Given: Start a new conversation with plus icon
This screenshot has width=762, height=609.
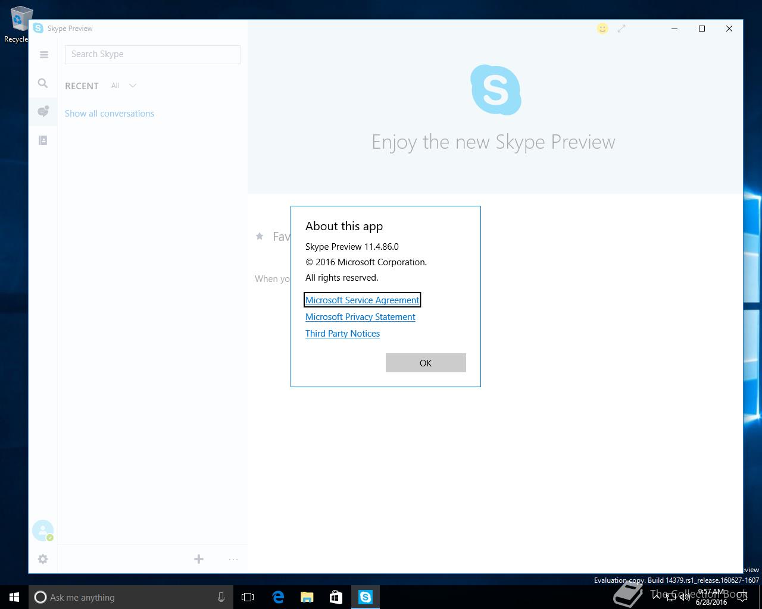Looking at the screenshot, I should [x=199, y=559].
